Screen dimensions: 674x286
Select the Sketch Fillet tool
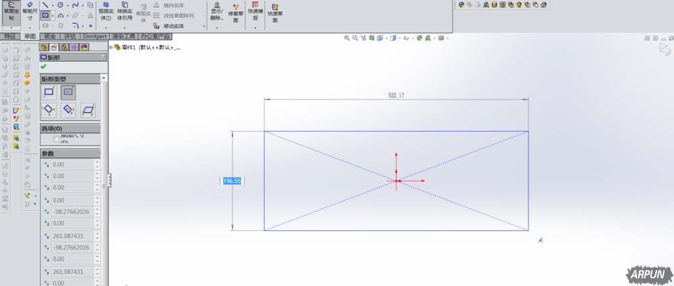(75, 26)
